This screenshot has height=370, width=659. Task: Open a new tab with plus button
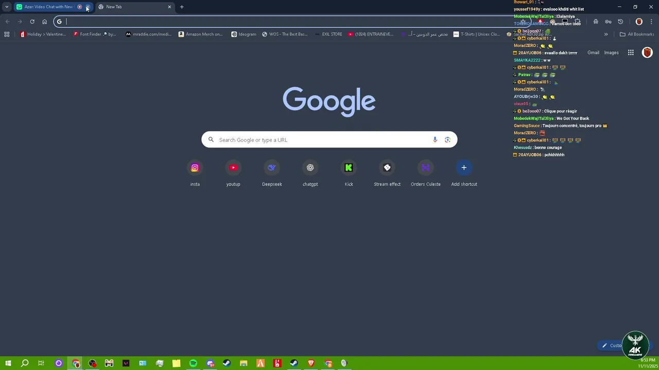tap(182, 7)
